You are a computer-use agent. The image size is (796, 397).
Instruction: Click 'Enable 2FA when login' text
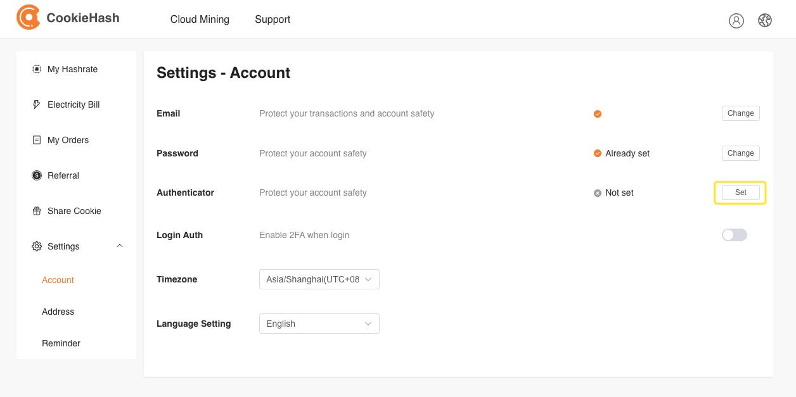(304, 235)
